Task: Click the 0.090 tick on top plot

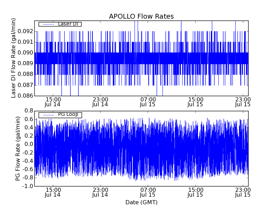Action: [x=26, y=52]
